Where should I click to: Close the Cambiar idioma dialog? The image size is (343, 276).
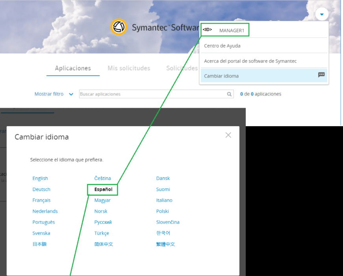[x=228, y=135]
